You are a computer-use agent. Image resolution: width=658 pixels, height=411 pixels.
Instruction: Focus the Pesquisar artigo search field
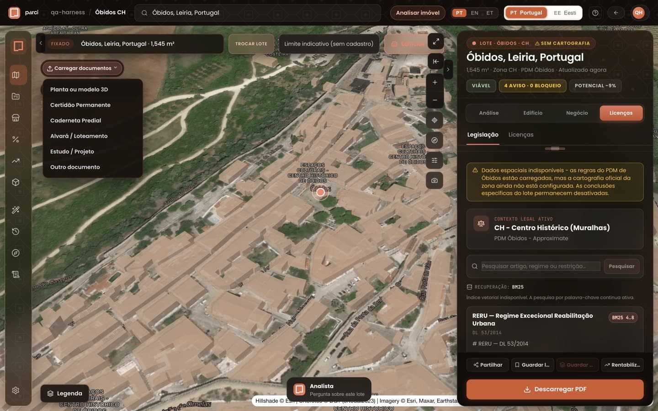pyautogui.click(x=541, y=266)
